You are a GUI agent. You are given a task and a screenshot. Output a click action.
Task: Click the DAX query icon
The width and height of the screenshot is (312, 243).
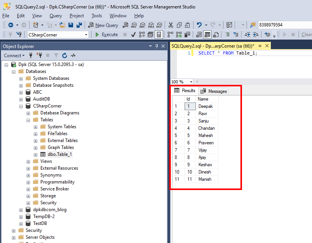click(159, 25)
